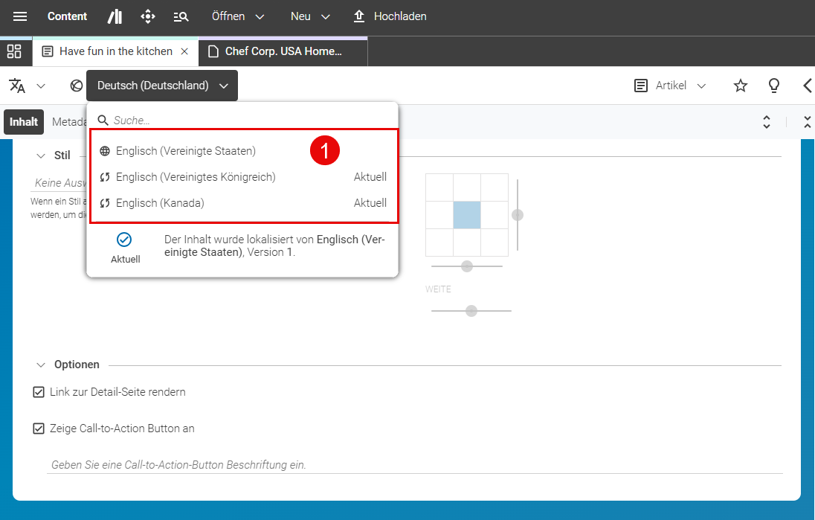Image resolution: width=815 pixels, height=520 pixels.
Task: Collapse panel with left chevron
Action: point(808,86)
